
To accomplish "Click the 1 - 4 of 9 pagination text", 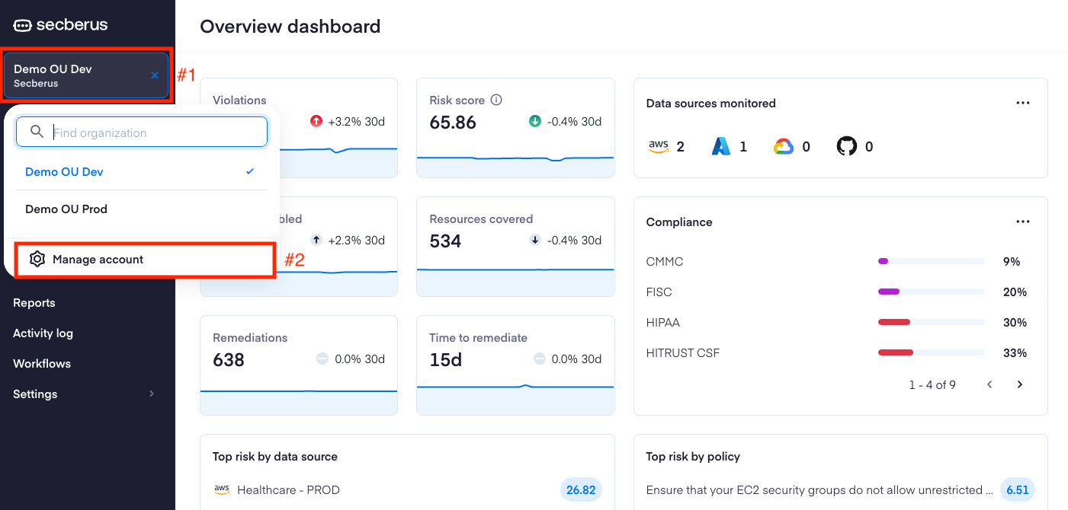I will [x=932, y=384].
